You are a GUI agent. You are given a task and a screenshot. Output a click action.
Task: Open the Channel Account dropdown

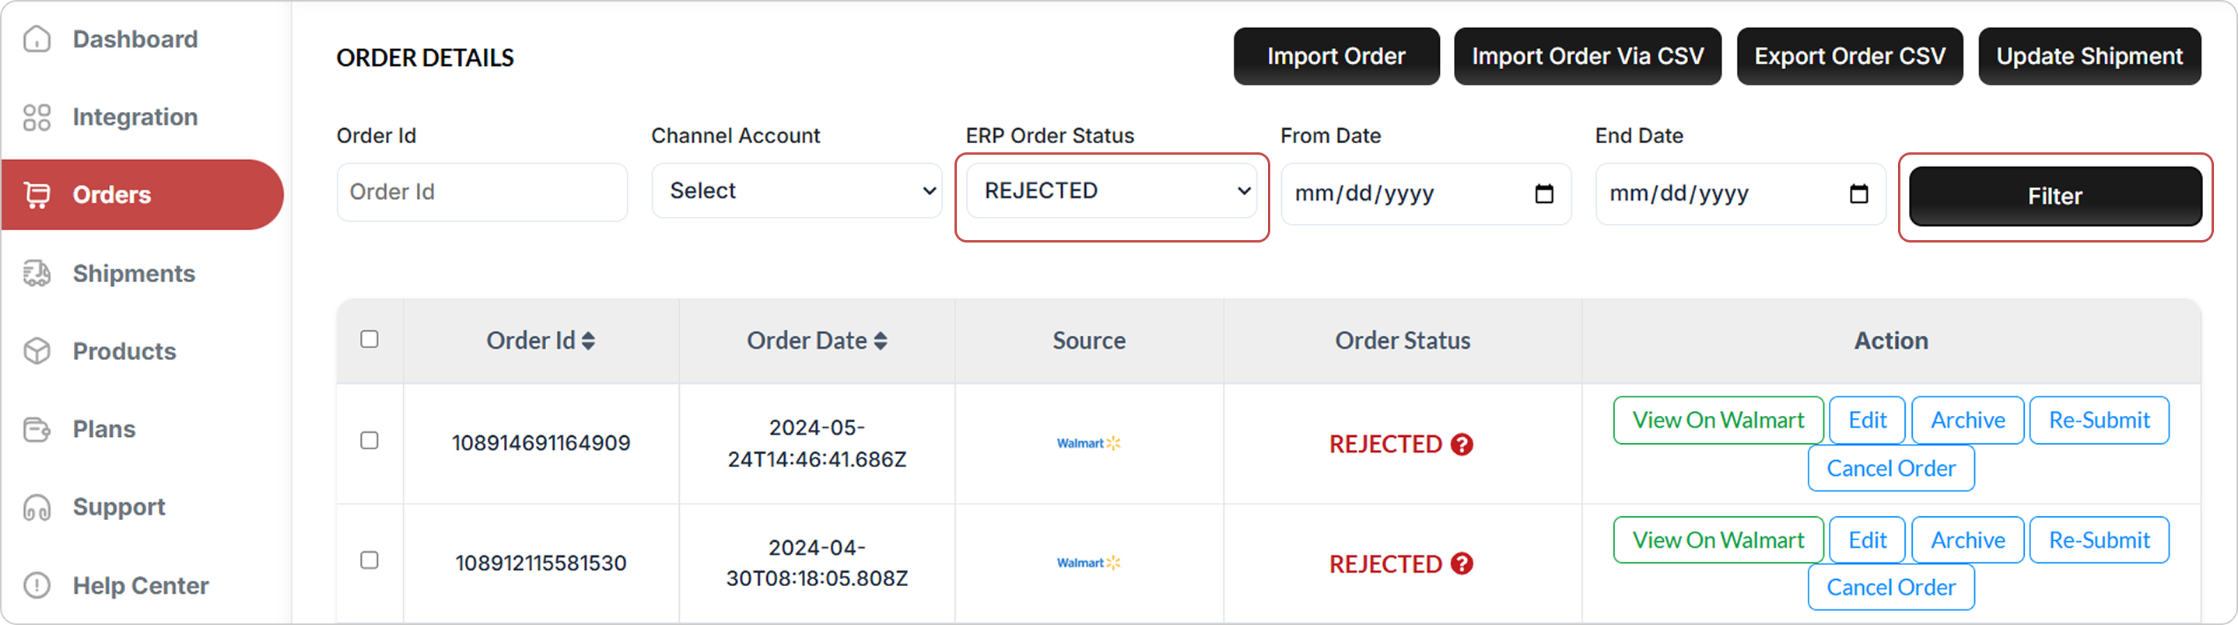[x=797, y=191]
